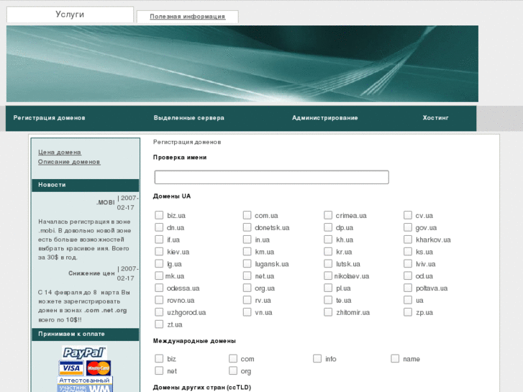Viewport: 523px width, 392px height.
Task: Select the uzhgorod.ua checkbox
Action: click(x=159, y=312)
